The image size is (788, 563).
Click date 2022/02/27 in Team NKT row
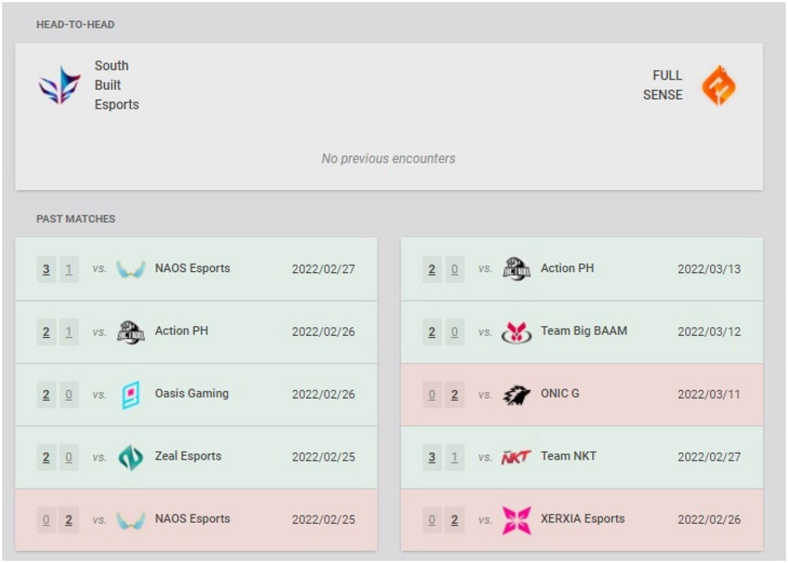(709, 457)
